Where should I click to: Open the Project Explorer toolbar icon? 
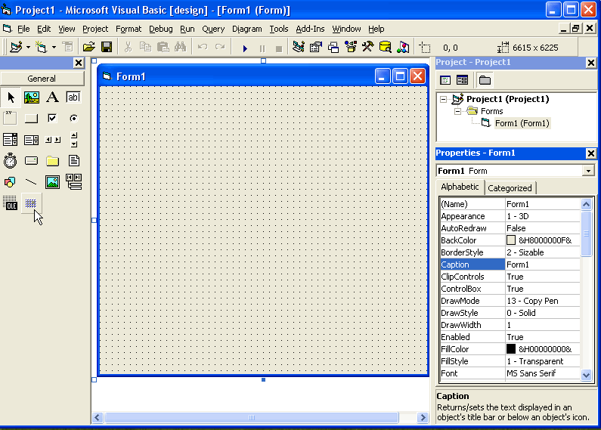point(298,47)
